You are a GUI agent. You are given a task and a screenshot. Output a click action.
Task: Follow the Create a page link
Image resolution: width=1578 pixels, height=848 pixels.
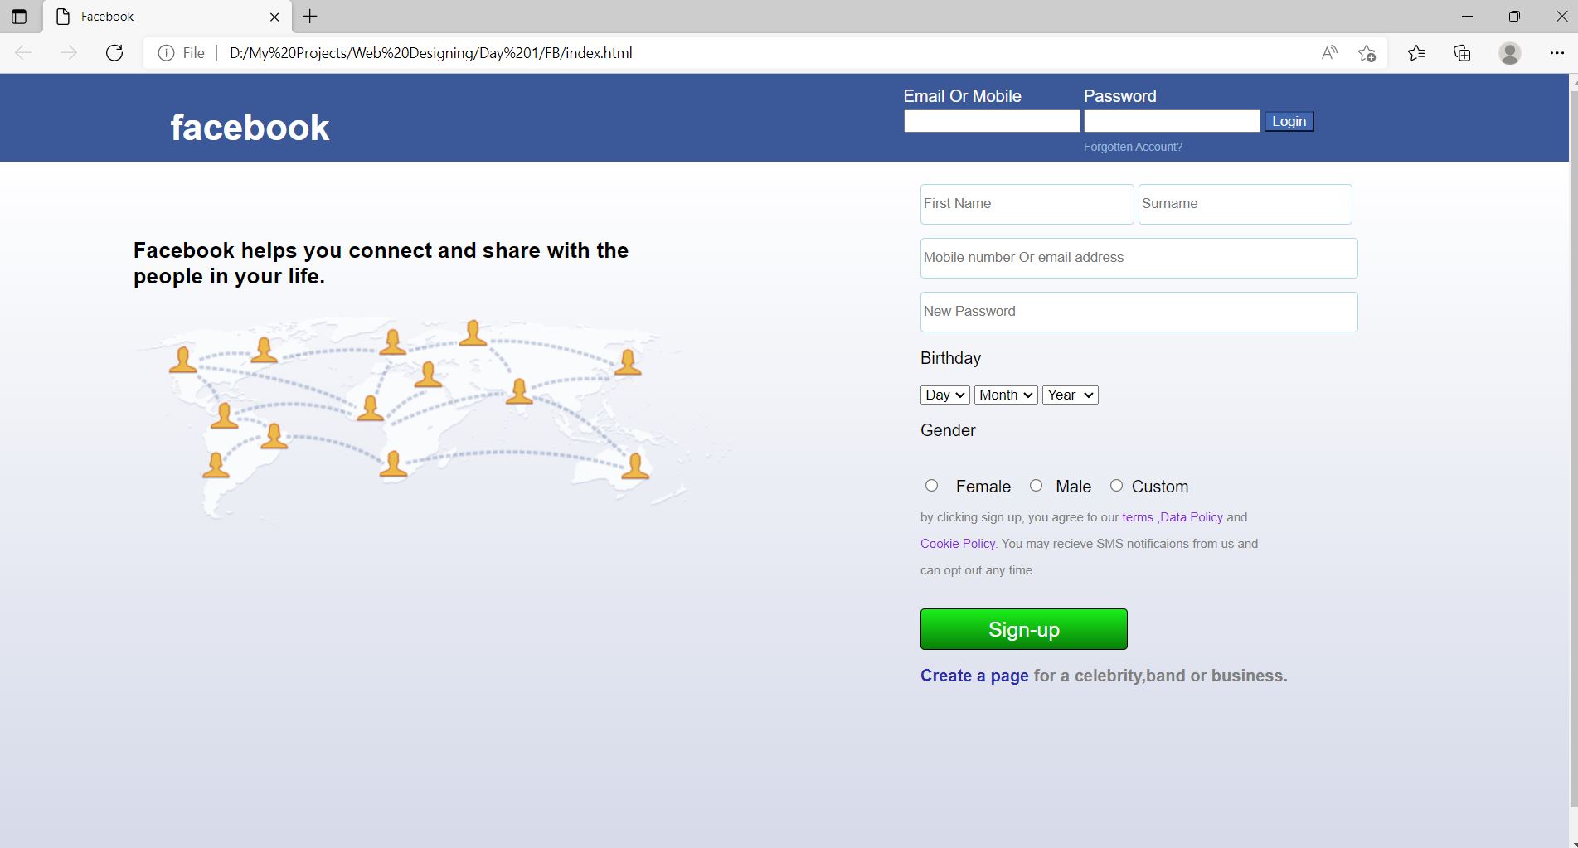pos(974,676)
